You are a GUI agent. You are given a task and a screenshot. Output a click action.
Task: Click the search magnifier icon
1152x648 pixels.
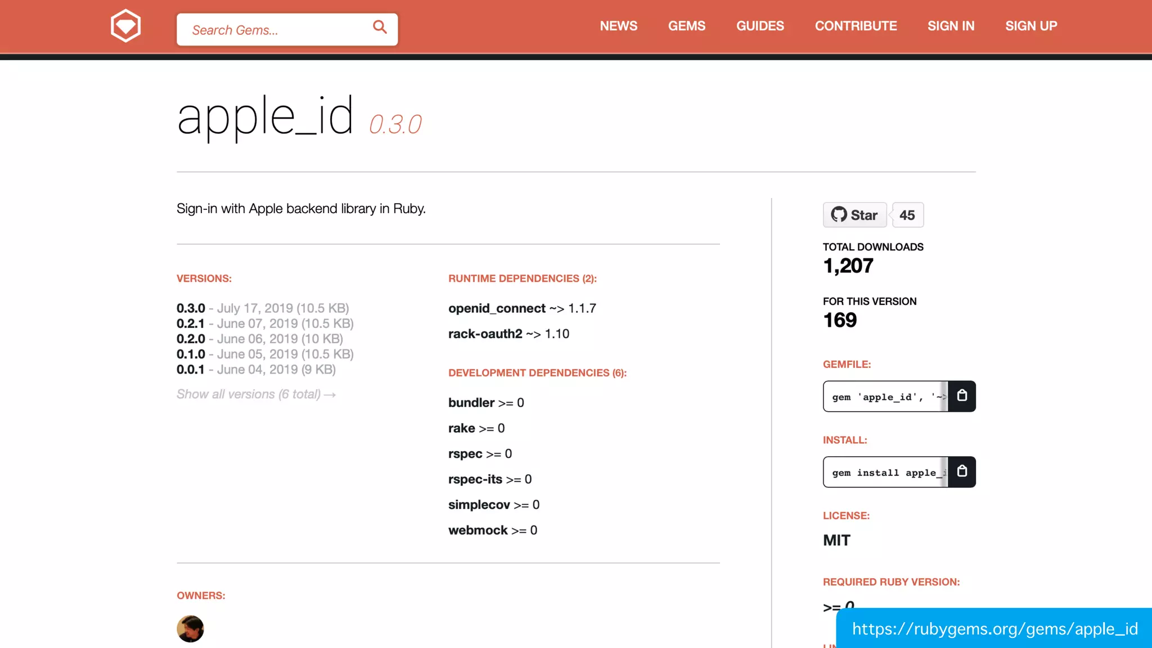click(380, 27)
